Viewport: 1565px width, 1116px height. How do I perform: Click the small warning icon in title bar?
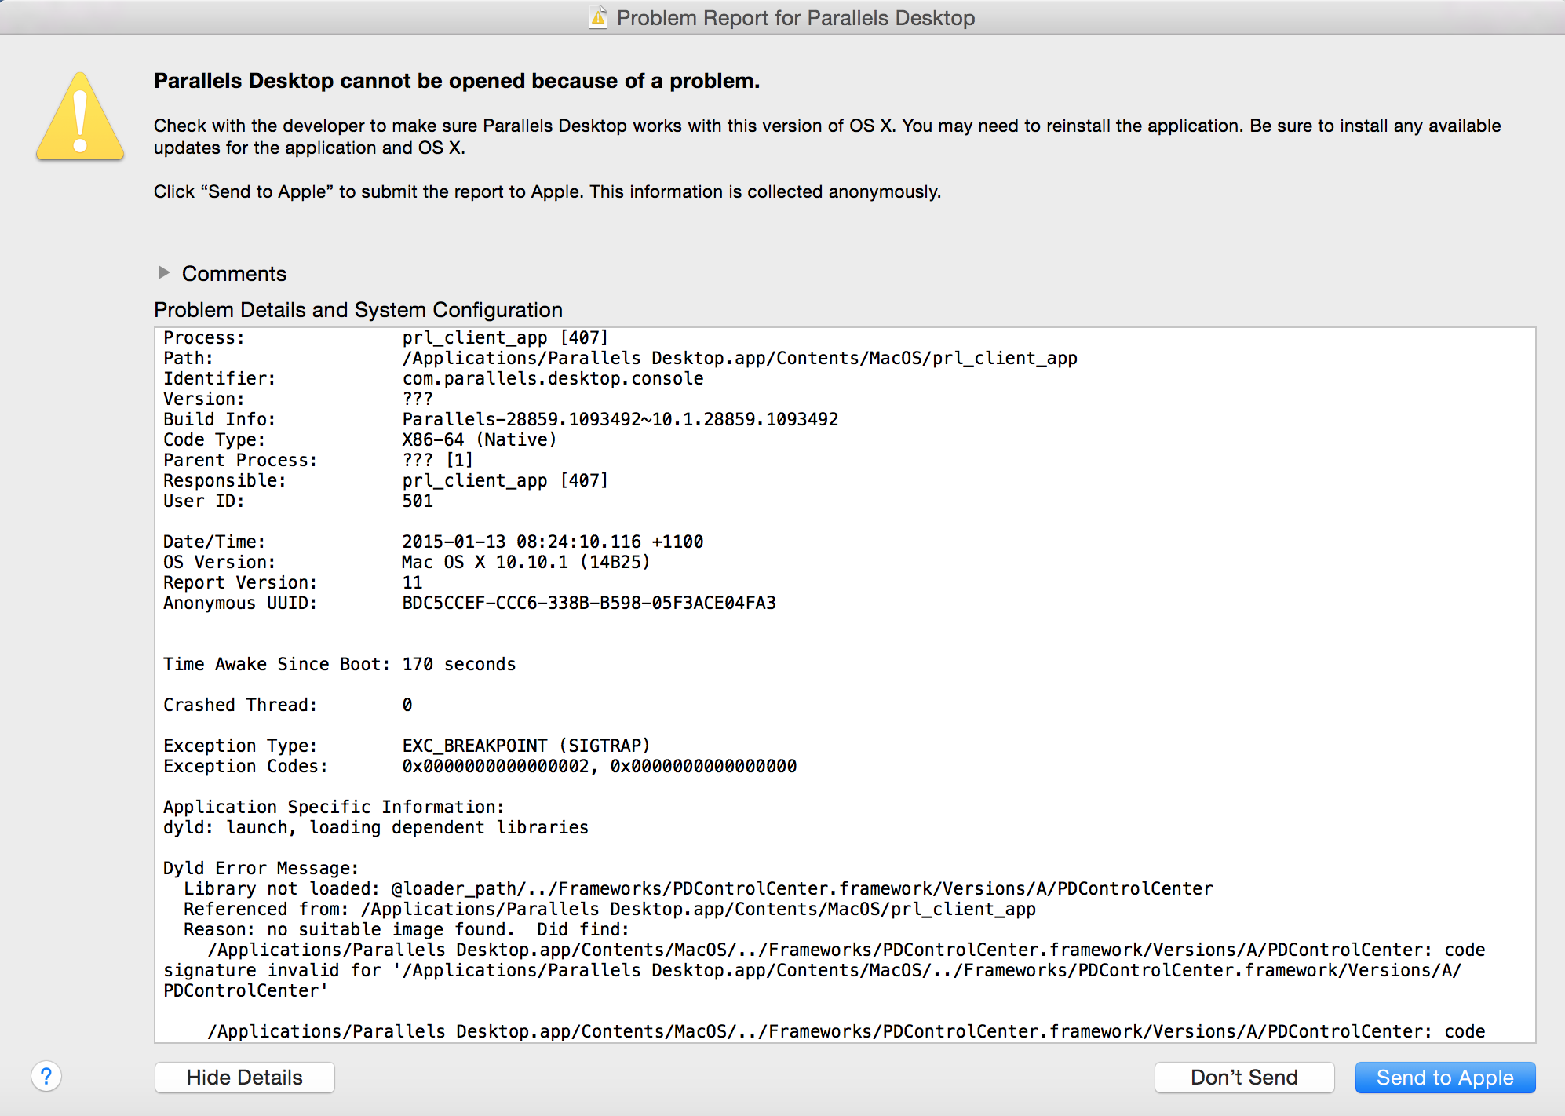[598, 17]
